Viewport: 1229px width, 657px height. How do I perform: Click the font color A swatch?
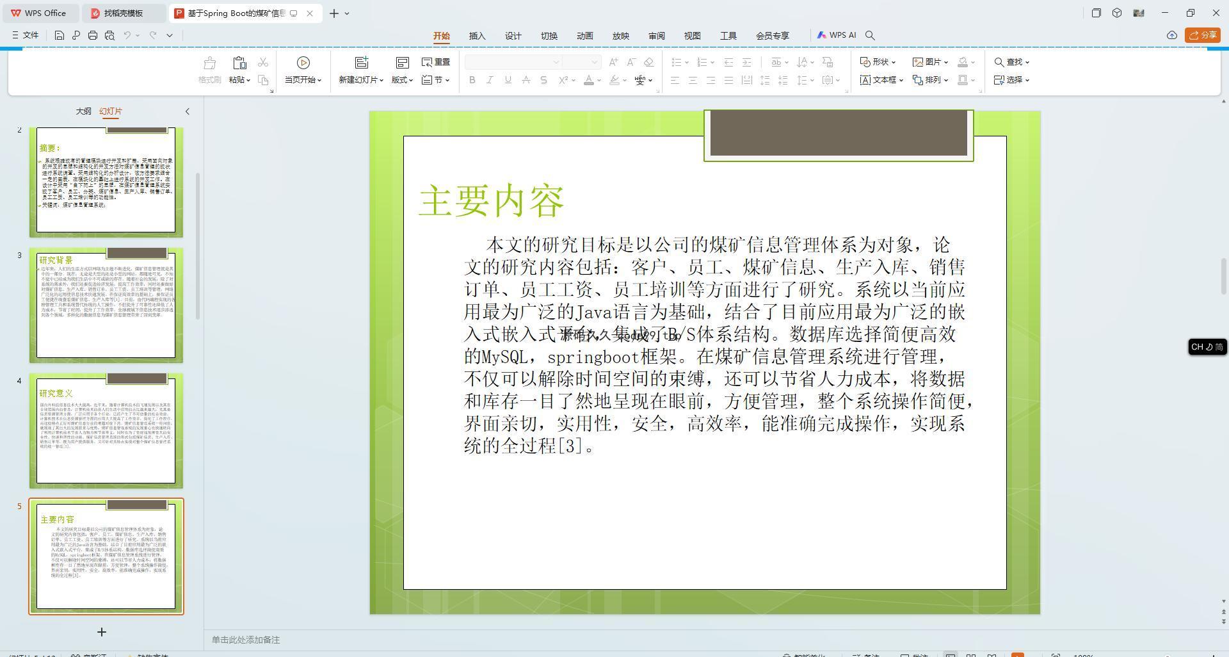click(x=589, y=80)
